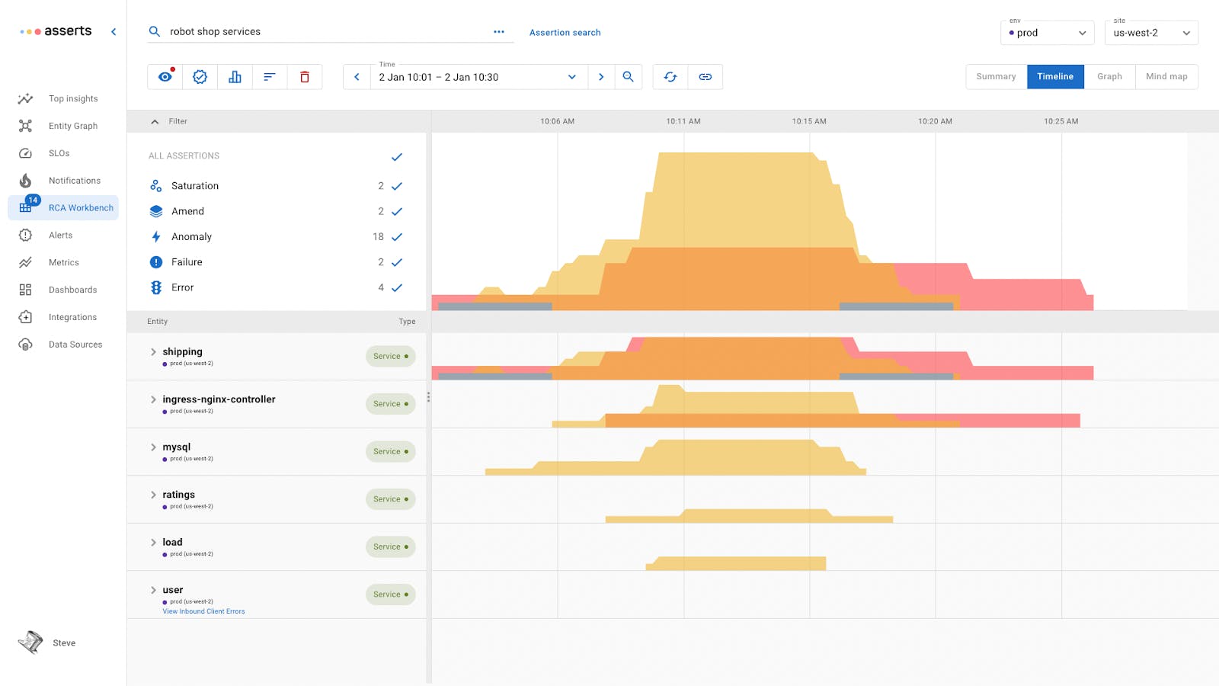Switch to the Mind map tab
Image resolution: width=1219 pixels, height=686 pixels.
click(1166, 77)
